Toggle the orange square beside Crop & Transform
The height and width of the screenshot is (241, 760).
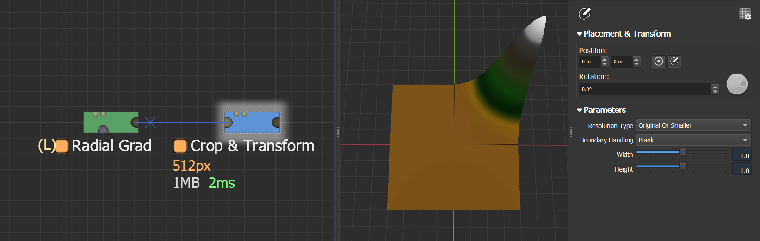pos(180,146)
